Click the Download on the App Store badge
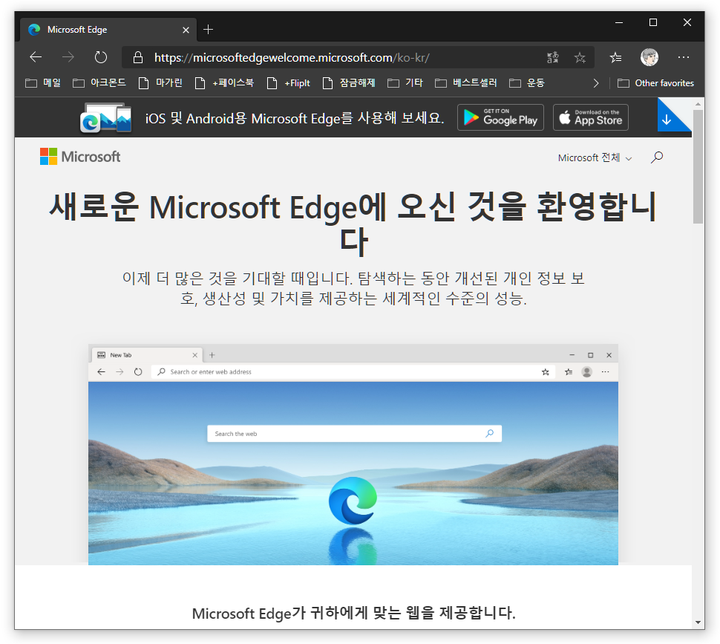This screenshot has height=644, width=720. coord(591,117)
